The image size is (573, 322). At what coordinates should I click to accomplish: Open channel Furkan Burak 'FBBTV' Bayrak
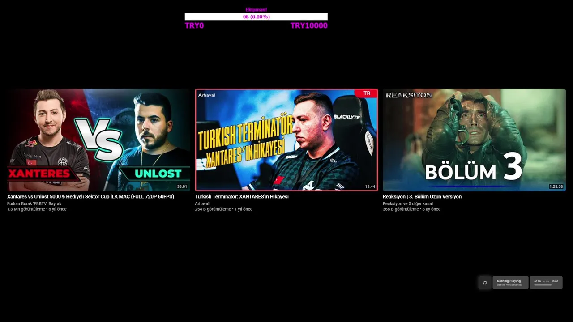point(34,204)
